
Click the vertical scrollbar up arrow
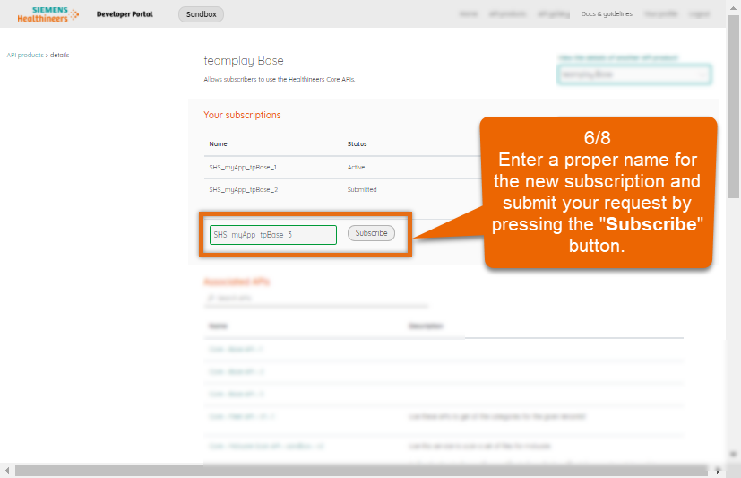tap(734, 6)
